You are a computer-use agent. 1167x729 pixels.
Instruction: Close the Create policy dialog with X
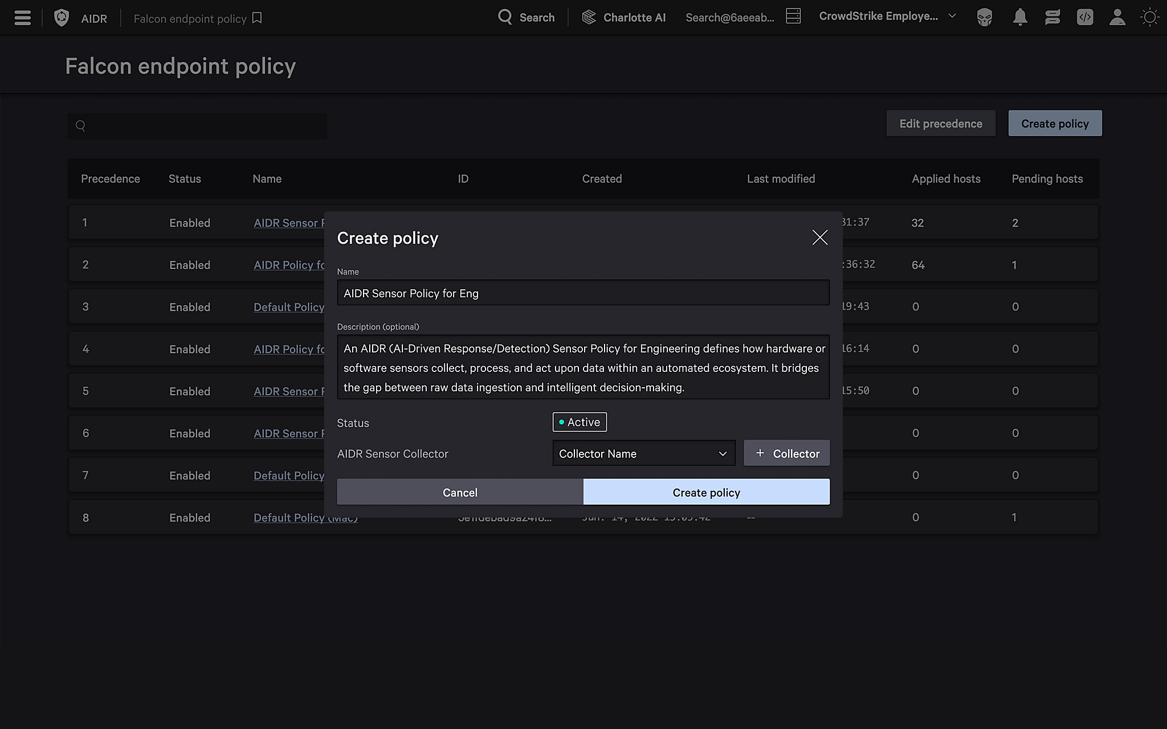(819, 237)
